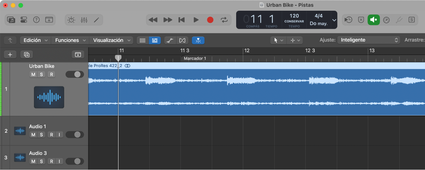The image size is (425, 170).
Task: Open the Ajuste Inteligente dropdown
Action: coord(369,40)
